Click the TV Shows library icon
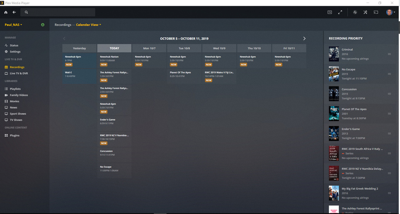 (6, 120)
